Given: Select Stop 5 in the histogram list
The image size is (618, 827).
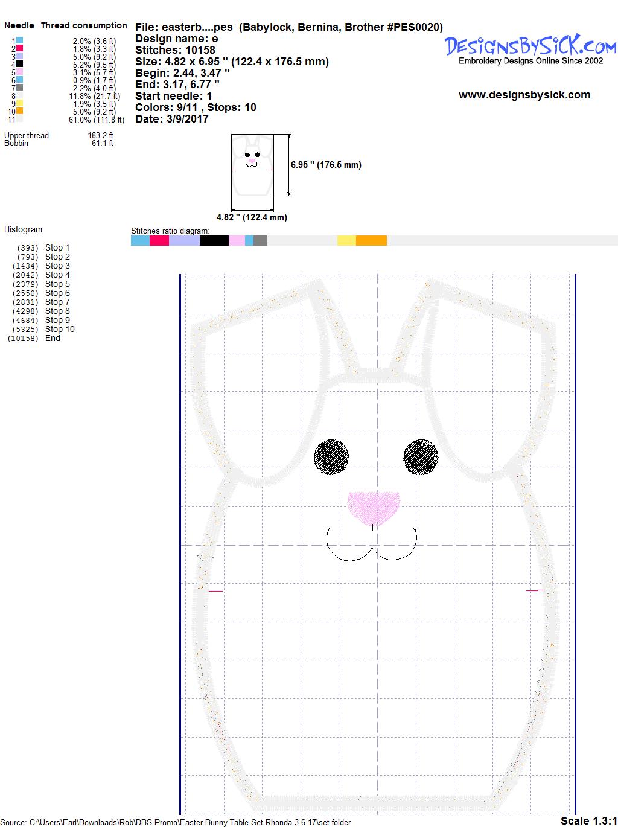Looking at the screenshot, I should 57,284.
